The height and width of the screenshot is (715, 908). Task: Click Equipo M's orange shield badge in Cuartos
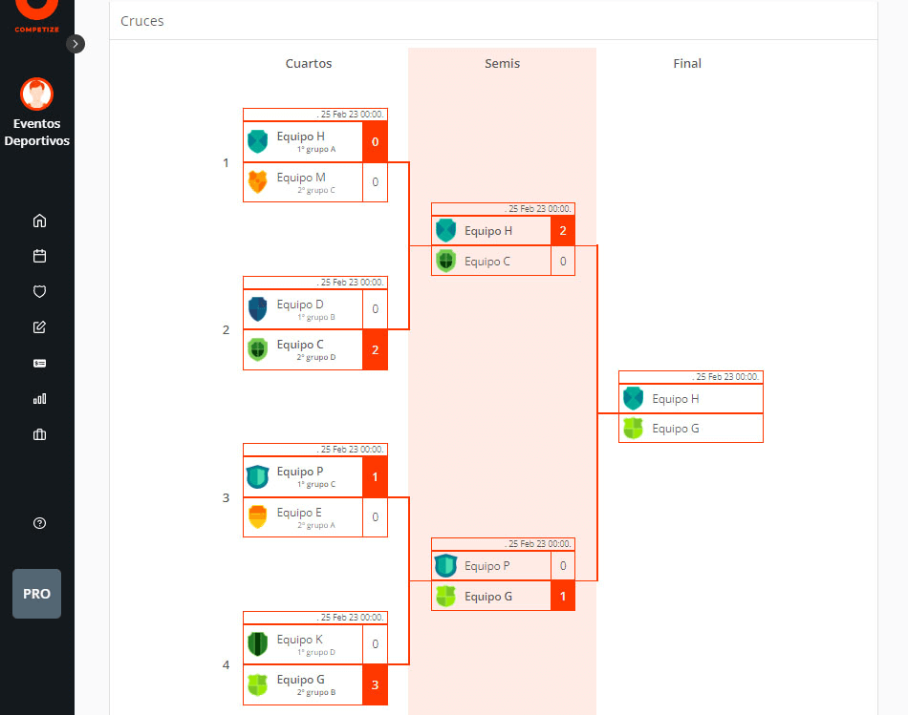(x=258, y=181)
